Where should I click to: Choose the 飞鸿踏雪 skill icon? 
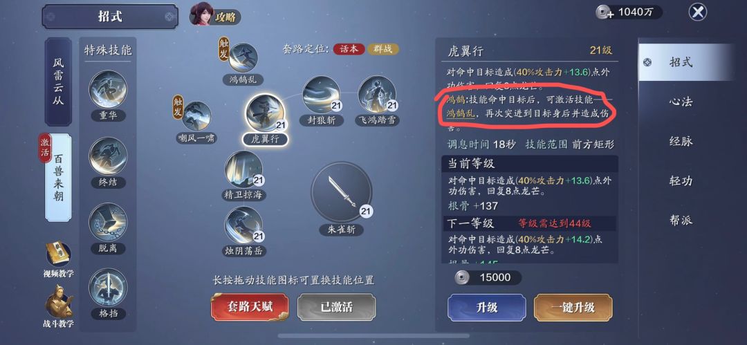[377, 95]
